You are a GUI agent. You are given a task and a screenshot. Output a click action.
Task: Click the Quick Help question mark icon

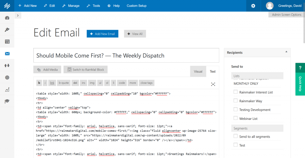pos(300,68)
